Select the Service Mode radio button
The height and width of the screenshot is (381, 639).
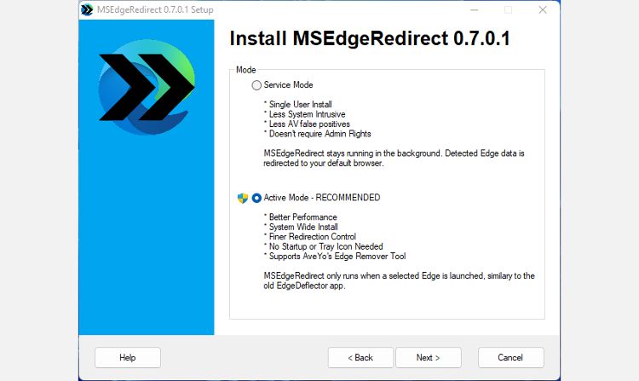[x=256, y=85]
